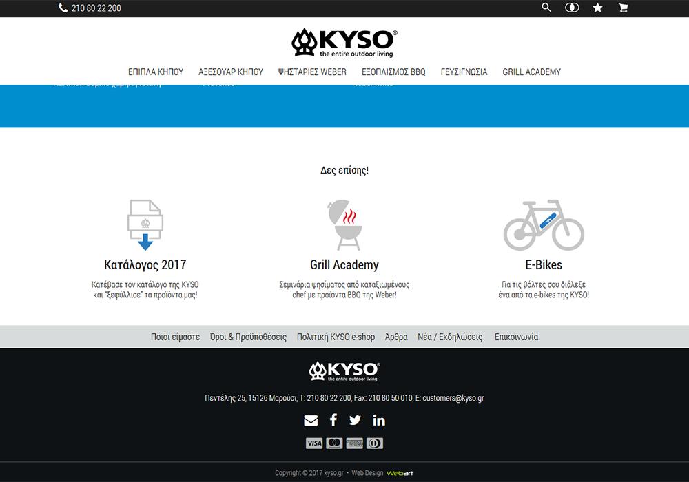
Task: Open the Facebook icon in footer
Action: [x=333, y=420]
